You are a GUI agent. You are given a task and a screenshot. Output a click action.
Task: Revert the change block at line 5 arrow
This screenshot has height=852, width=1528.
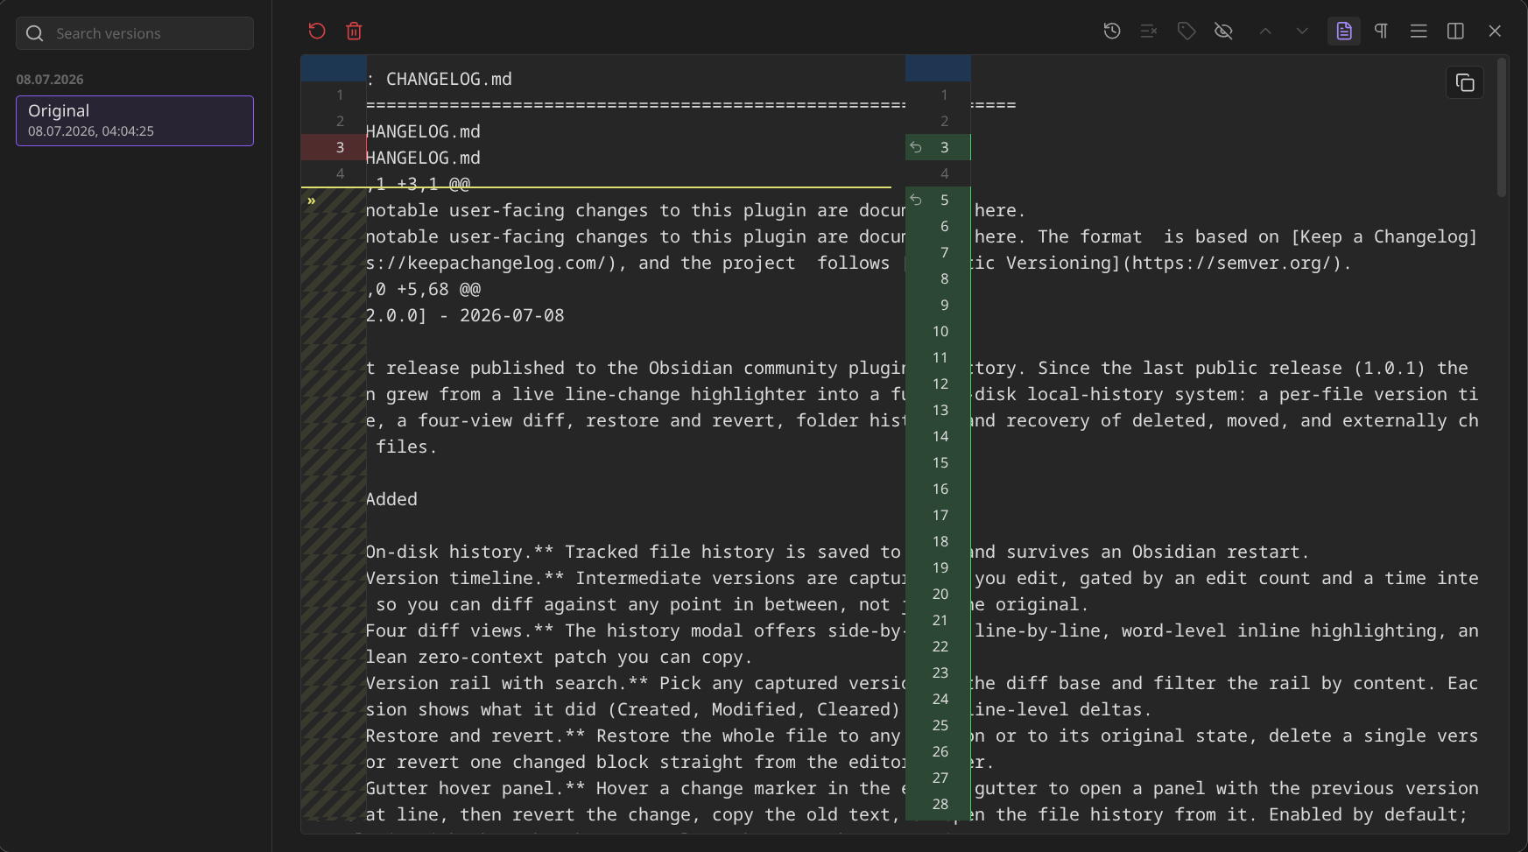[916, 200]
